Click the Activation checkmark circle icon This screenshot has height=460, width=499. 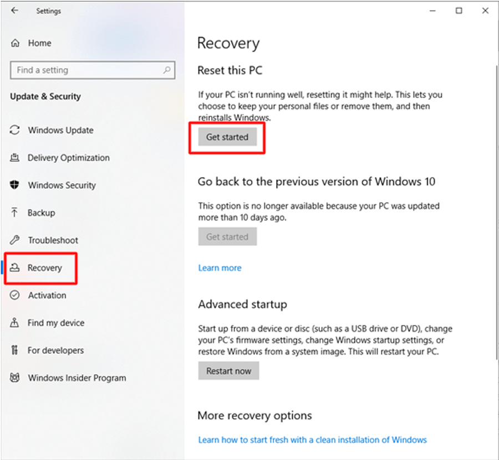coord(14,295)
